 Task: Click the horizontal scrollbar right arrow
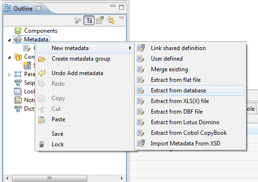(122, 178)
